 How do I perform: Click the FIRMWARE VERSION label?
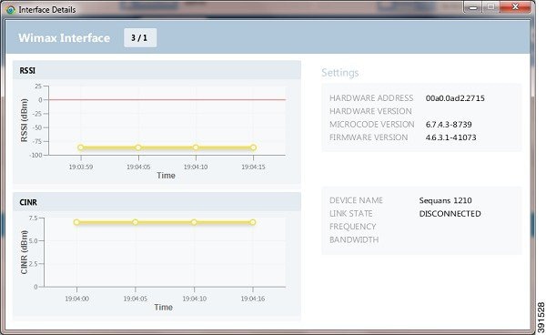click(369, 137)
